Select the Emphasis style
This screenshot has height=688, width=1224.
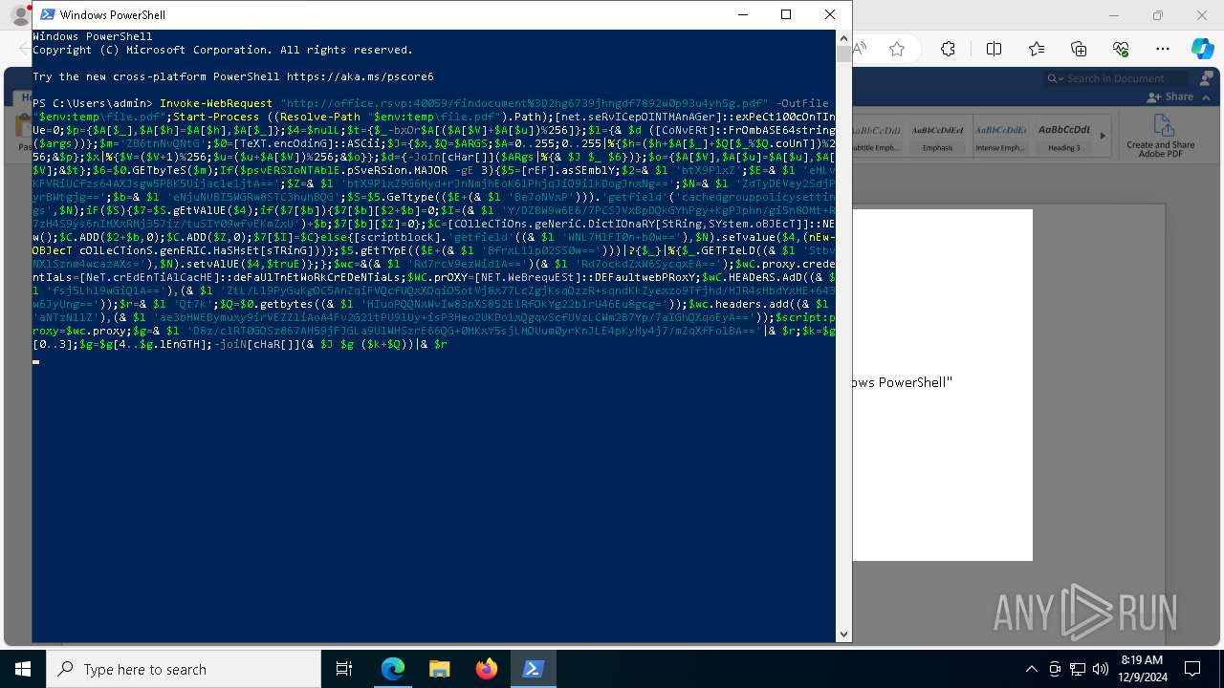937,137
